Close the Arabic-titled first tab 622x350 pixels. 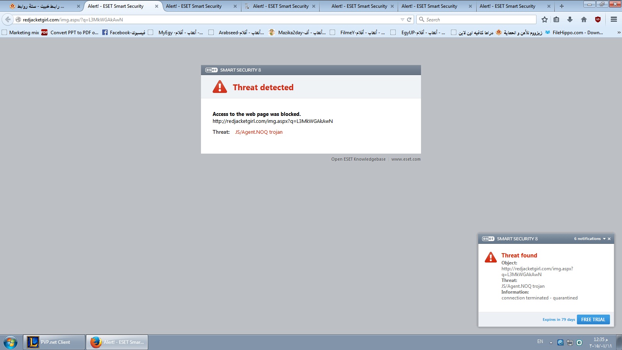tap(78, 6)
